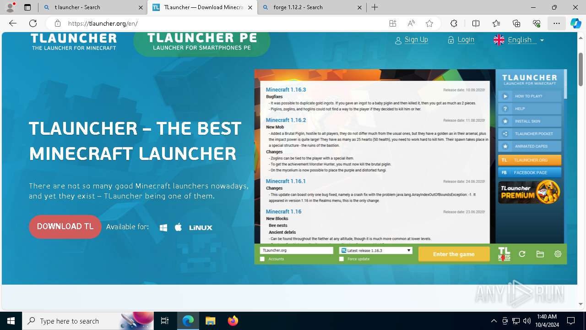
Task: Open Task View on the taskbar
Action: [165, 321]
